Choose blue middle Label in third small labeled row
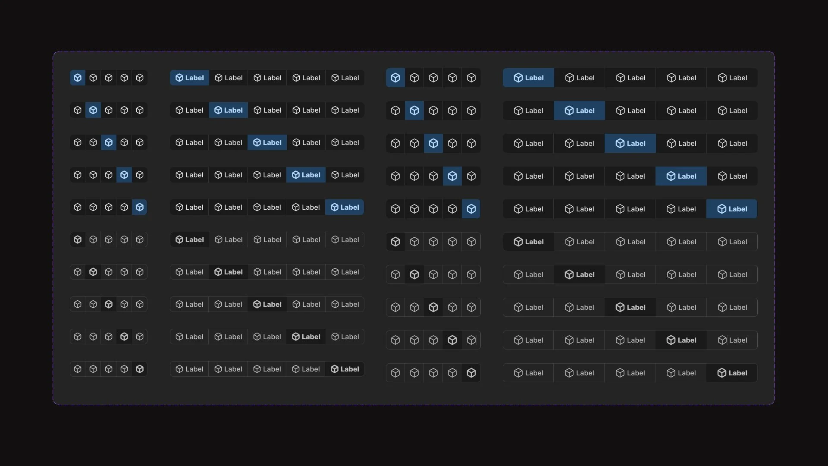The height and width of the screenshot is (466, 828). 267,142
